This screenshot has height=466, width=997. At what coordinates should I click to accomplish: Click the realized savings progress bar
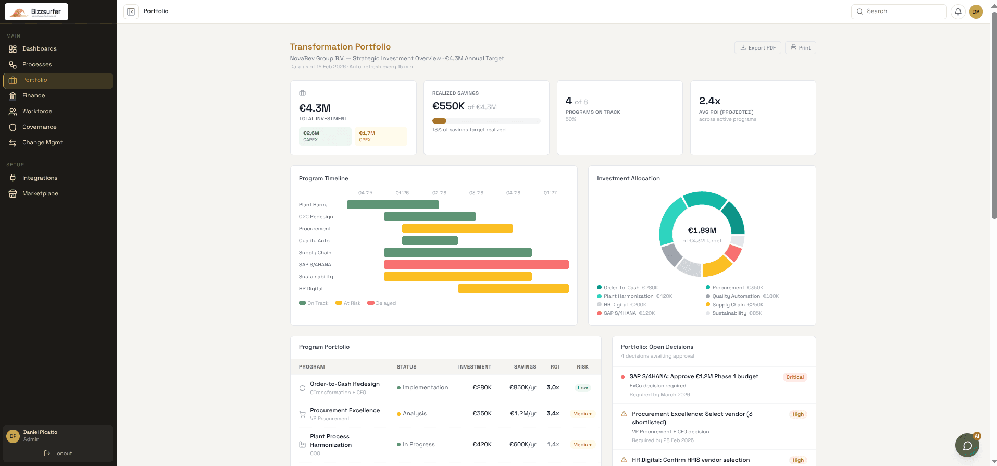[x=486, y=121]
